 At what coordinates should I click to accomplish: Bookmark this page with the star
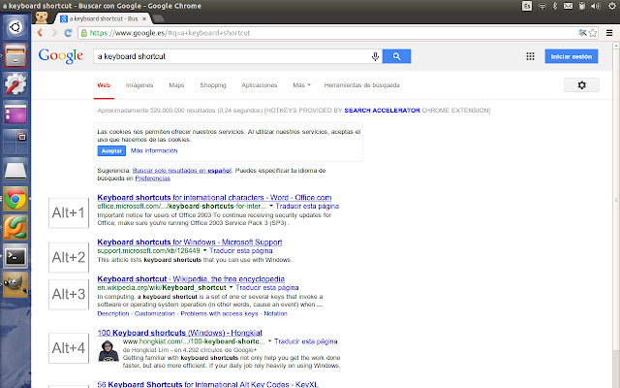tap(592, 33)
